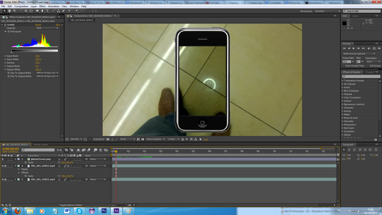The height and width of the screenshot is (215, 382).
Task: Jump to first frame in Preview panel
Action: coord(344,48)
